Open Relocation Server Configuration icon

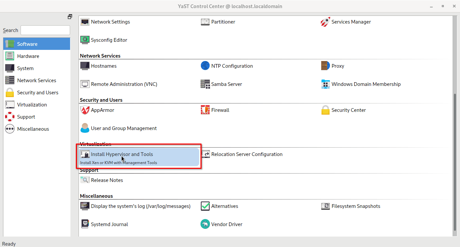(205, 154)
